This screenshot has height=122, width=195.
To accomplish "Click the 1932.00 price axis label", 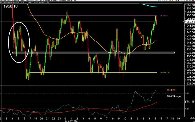I will 190,63.
